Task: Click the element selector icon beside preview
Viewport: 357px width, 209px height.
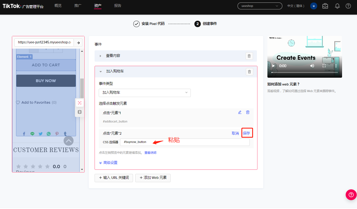Action: pos(80,103)
